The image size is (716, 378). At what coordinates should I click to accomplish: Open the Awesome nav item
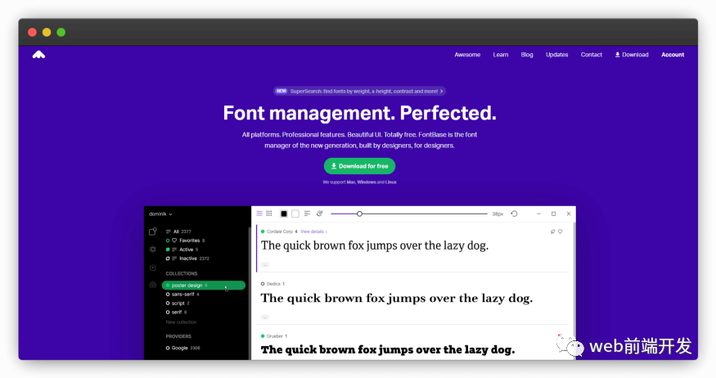pos(467,55)
